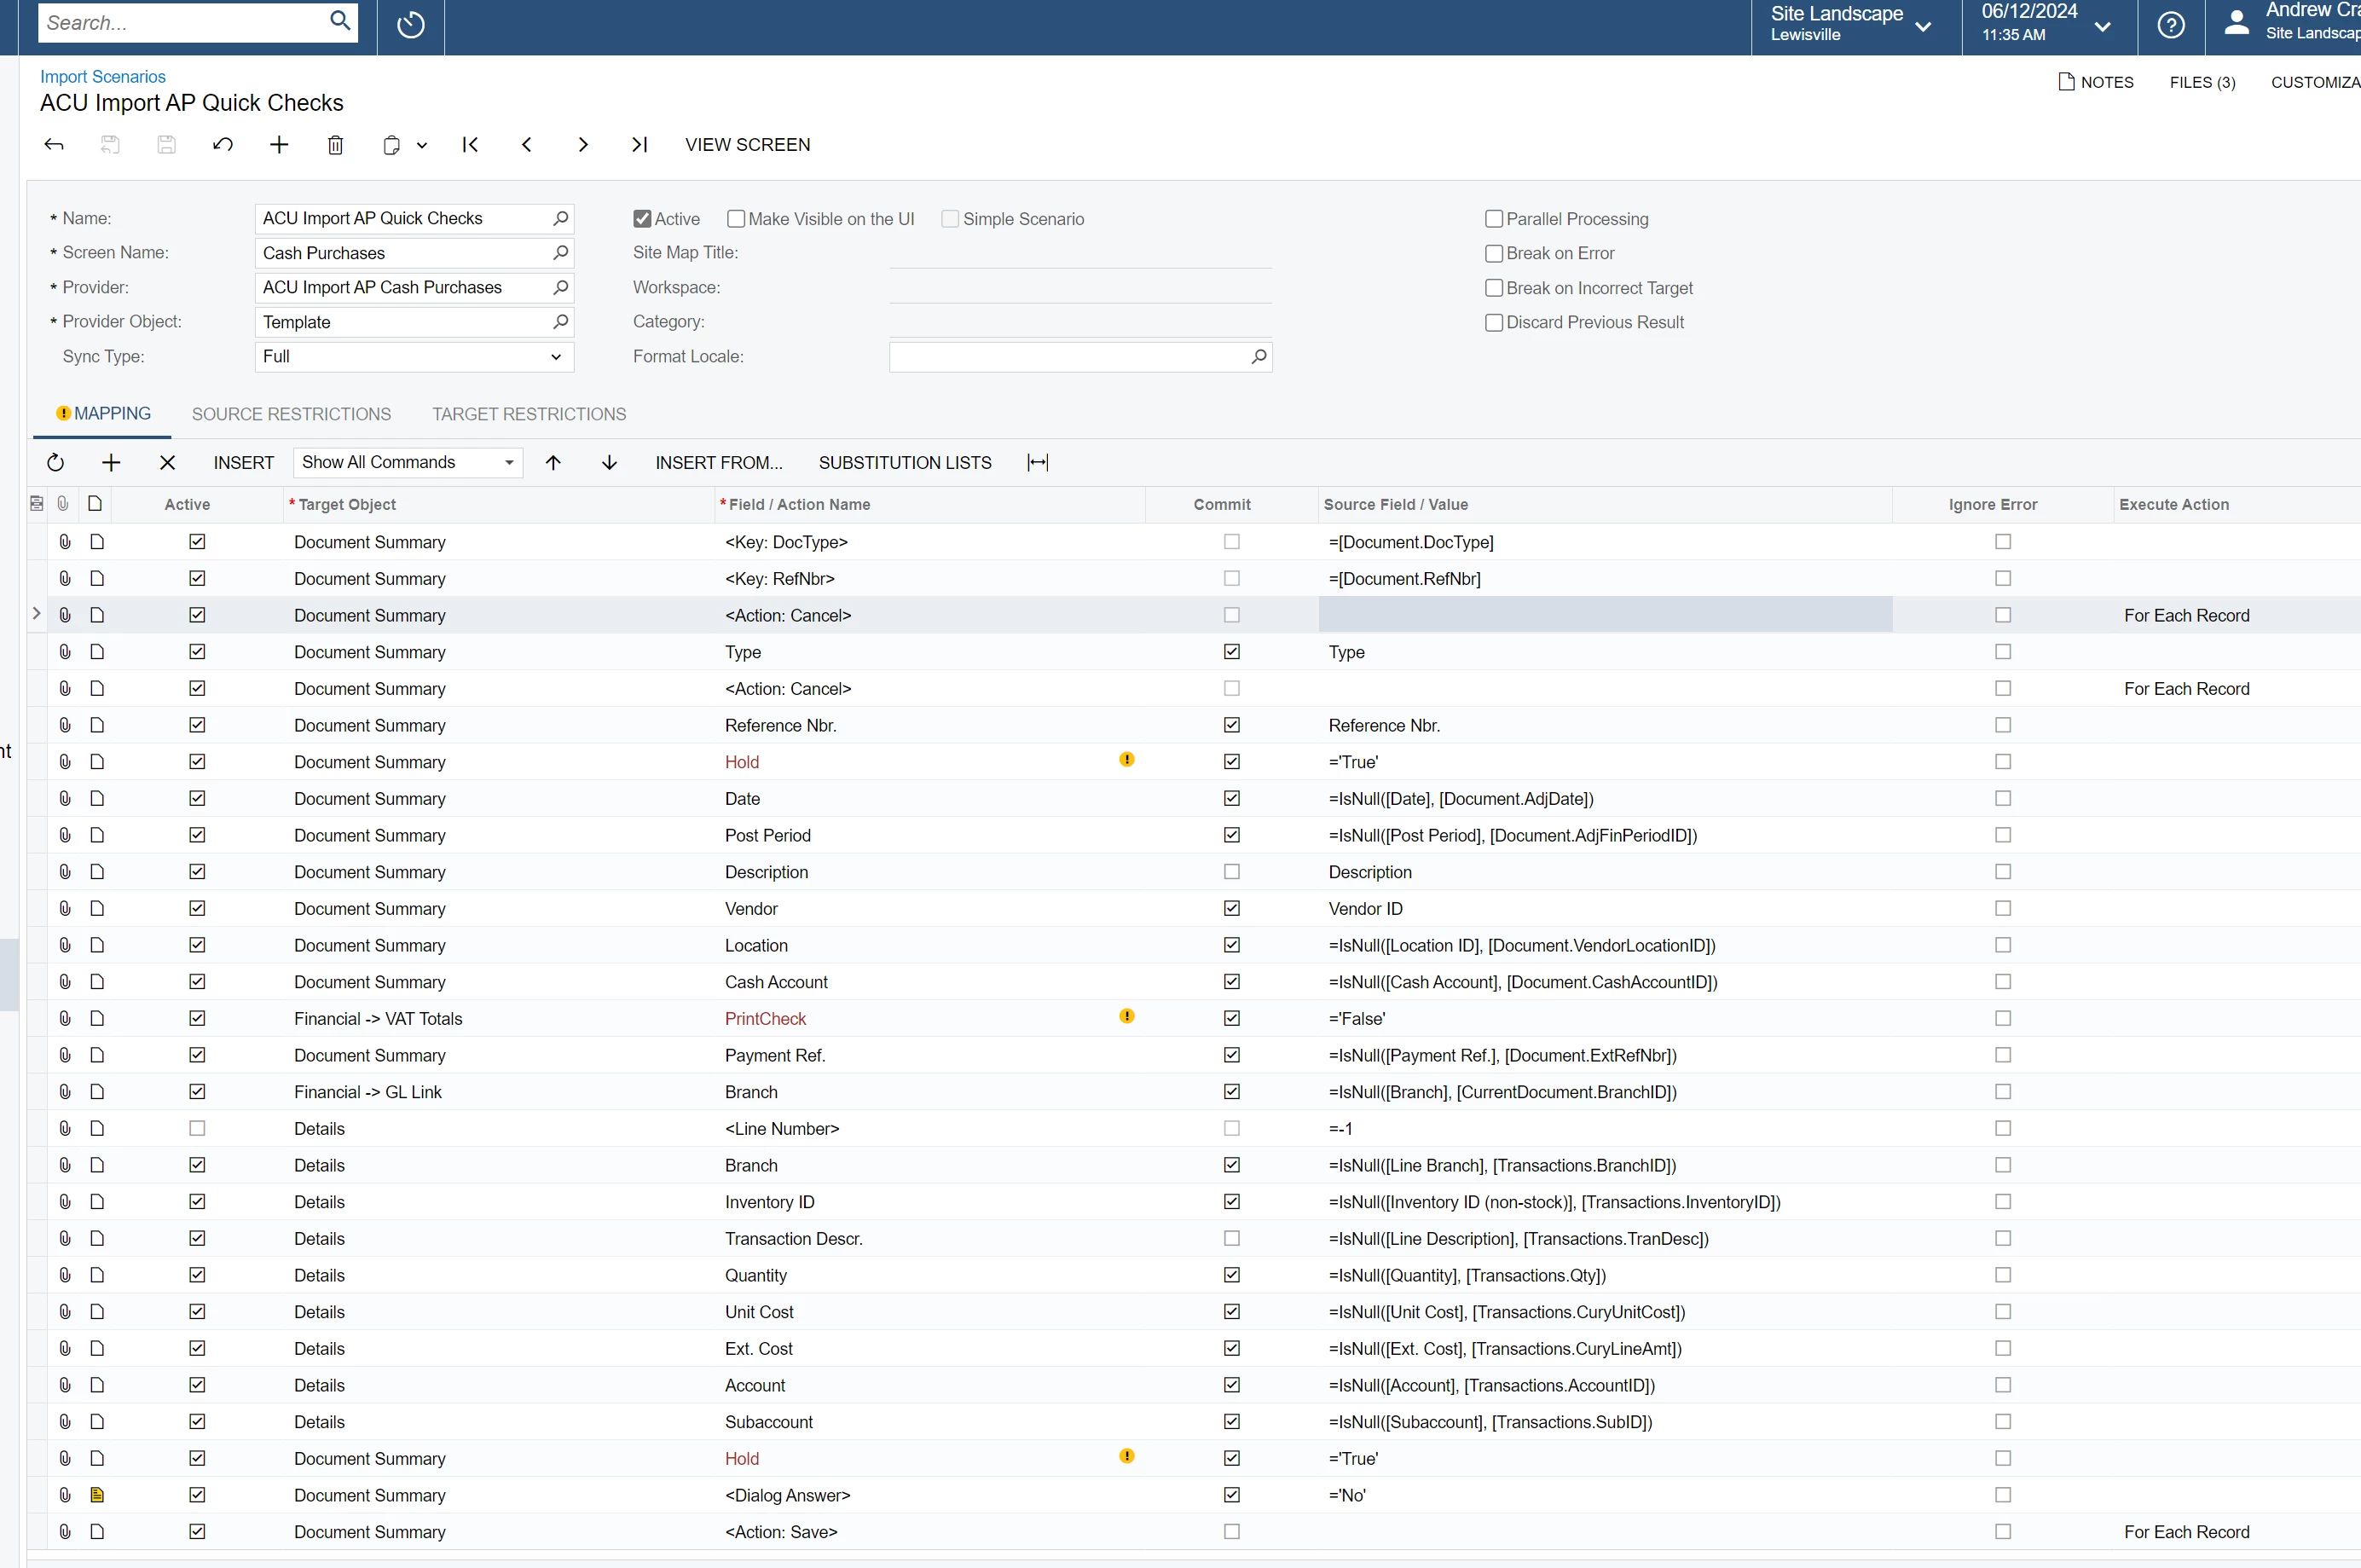Go to the first record
Viewport: 2361px width, 1568px height.
pyautogui.click(x=470, y=145)
